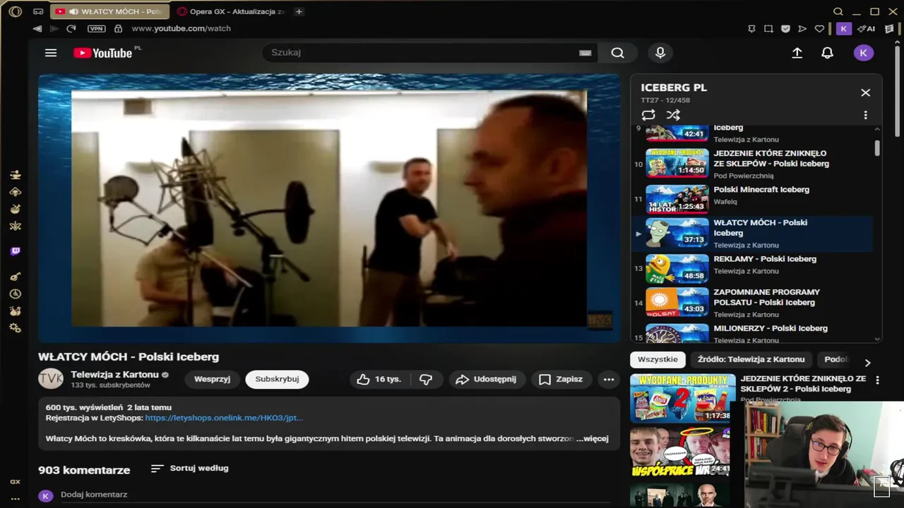Open the GX icon at sidebar bottom
The image size is (904, 508).
16,482
